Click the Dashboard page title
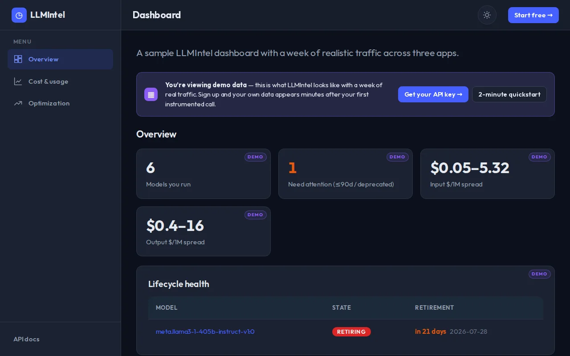570x356 pixels. tap(157, 15)
